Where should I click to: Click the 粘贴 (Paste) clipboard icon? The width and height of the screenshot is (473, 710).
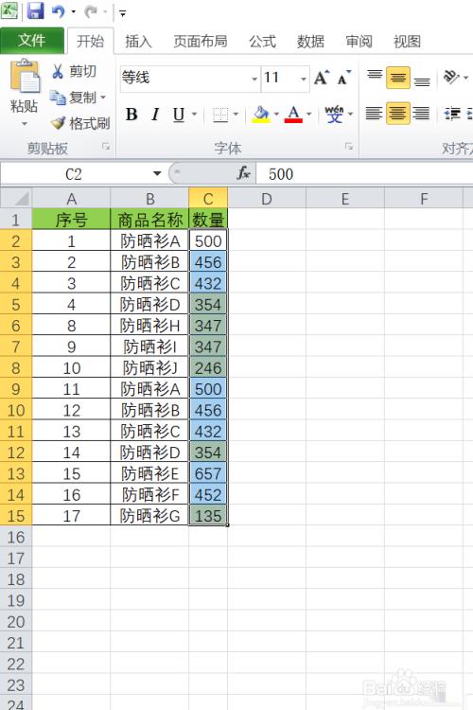coord(25,76)
